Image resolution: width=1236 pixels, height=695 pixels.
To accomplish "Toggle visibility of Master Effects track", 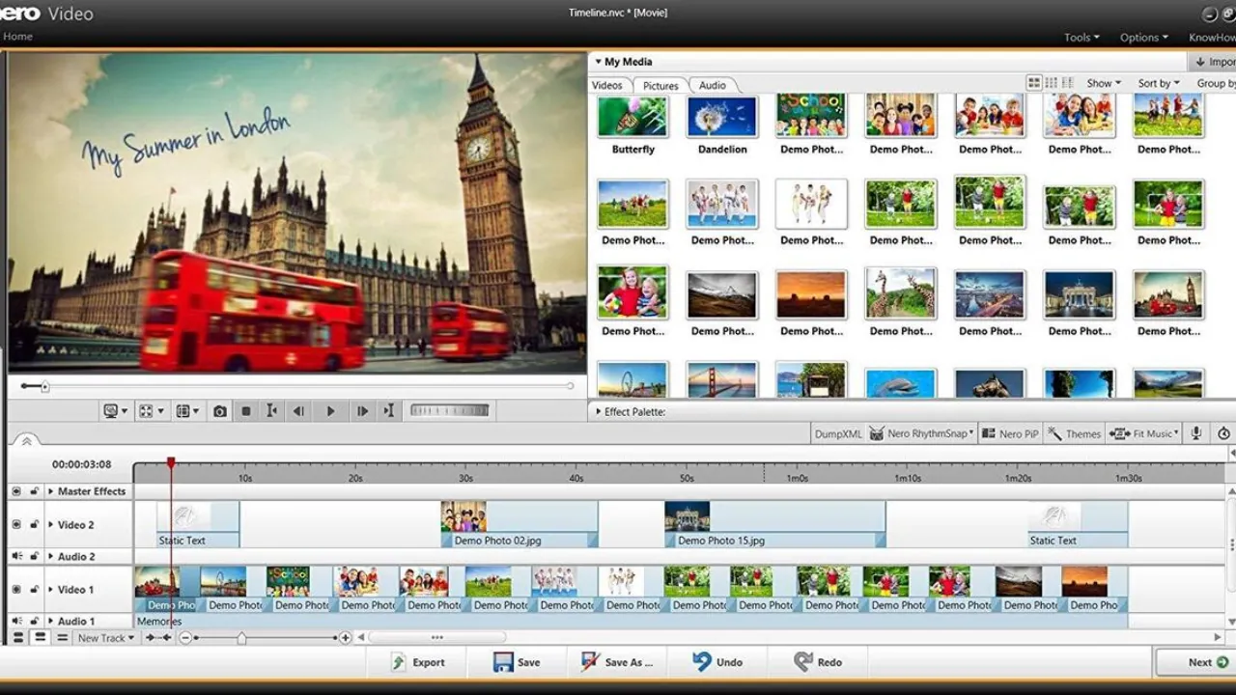I will [x=16, y=491].
